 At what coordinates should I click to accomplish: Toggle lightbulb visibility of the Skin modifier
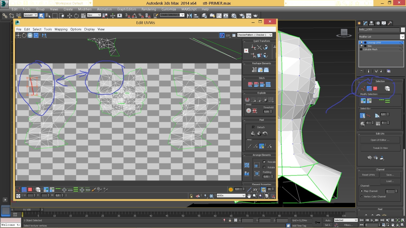(362, 46)
